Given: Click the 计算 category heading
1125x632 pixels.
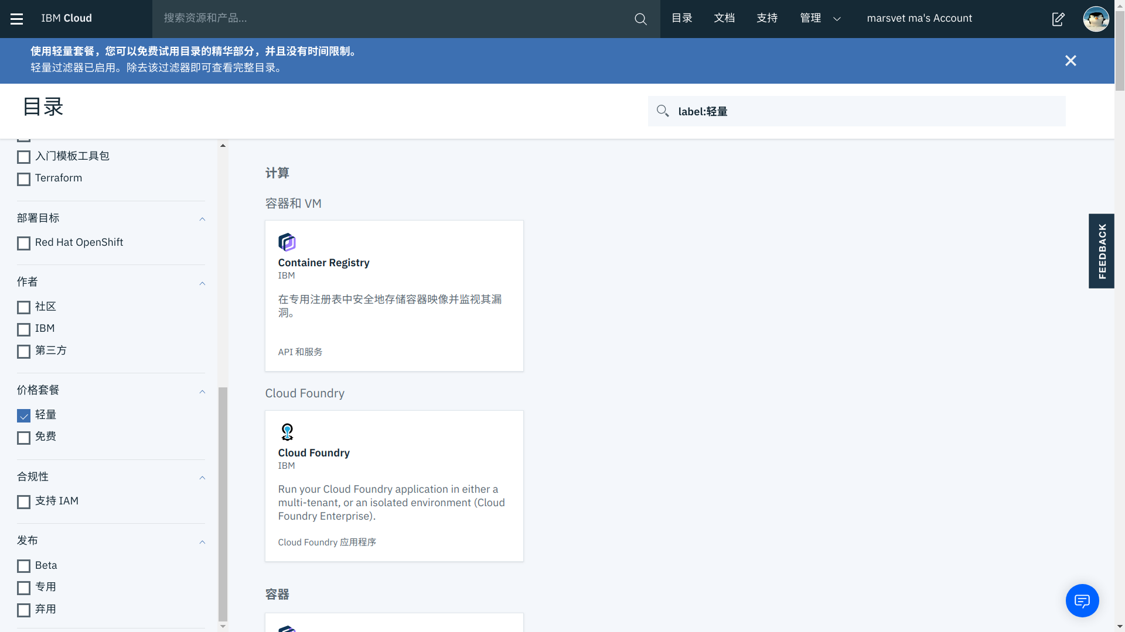Looking at the screenshot, I should 277,173.
